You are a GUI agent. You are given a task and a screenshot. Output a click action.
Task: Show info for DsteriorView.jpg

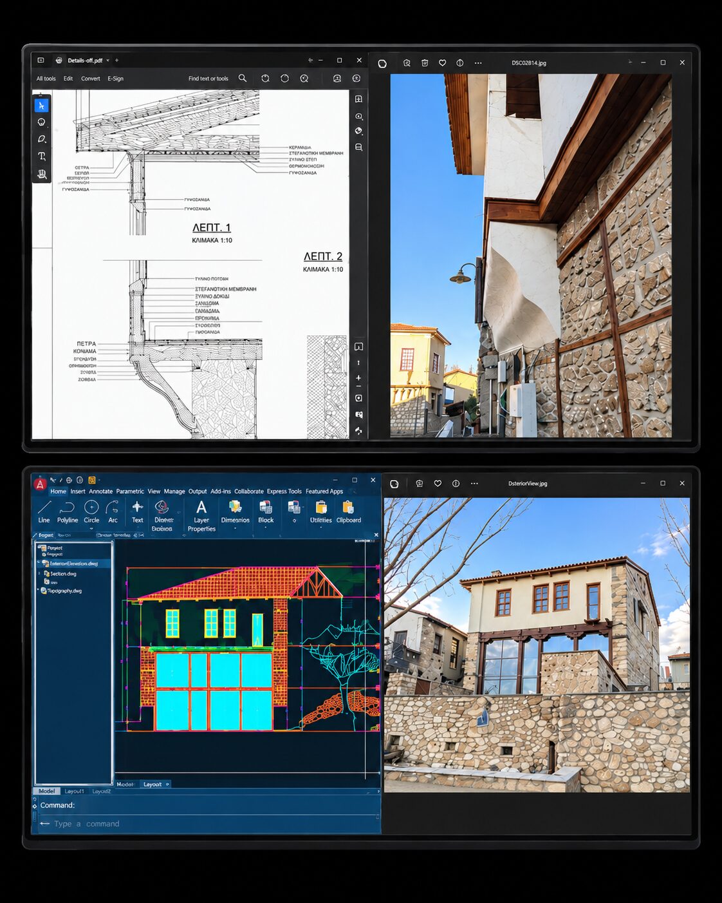click(x=456, y=484)
